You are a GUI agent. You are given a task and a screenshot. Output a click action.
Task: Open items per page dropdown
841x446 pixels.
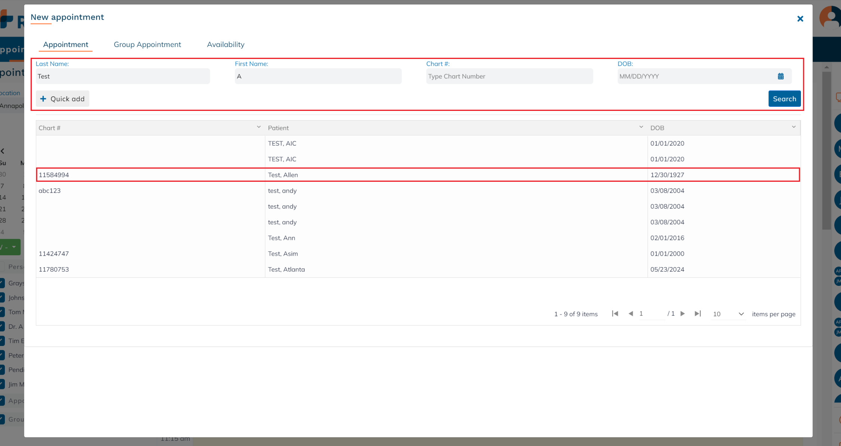pyautogui.click(x=728, y=314)
